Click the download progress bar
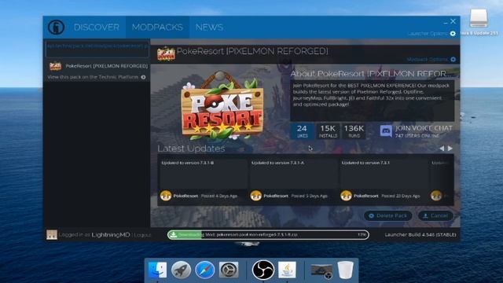This screenshot has height=283, width=503. pos(268,234)
